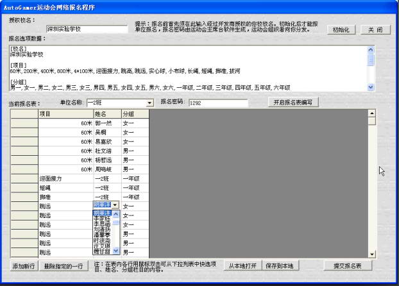Click the 报名密码 field showing 1292

point(218,103)
